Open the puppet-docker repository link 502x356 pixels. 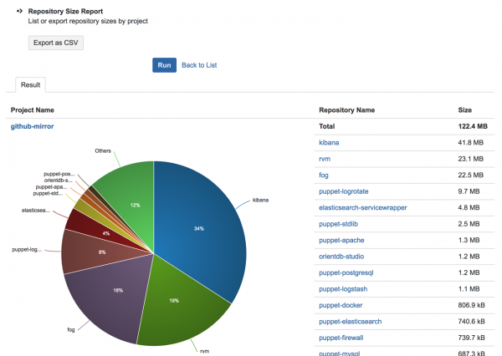coord(341,305)
